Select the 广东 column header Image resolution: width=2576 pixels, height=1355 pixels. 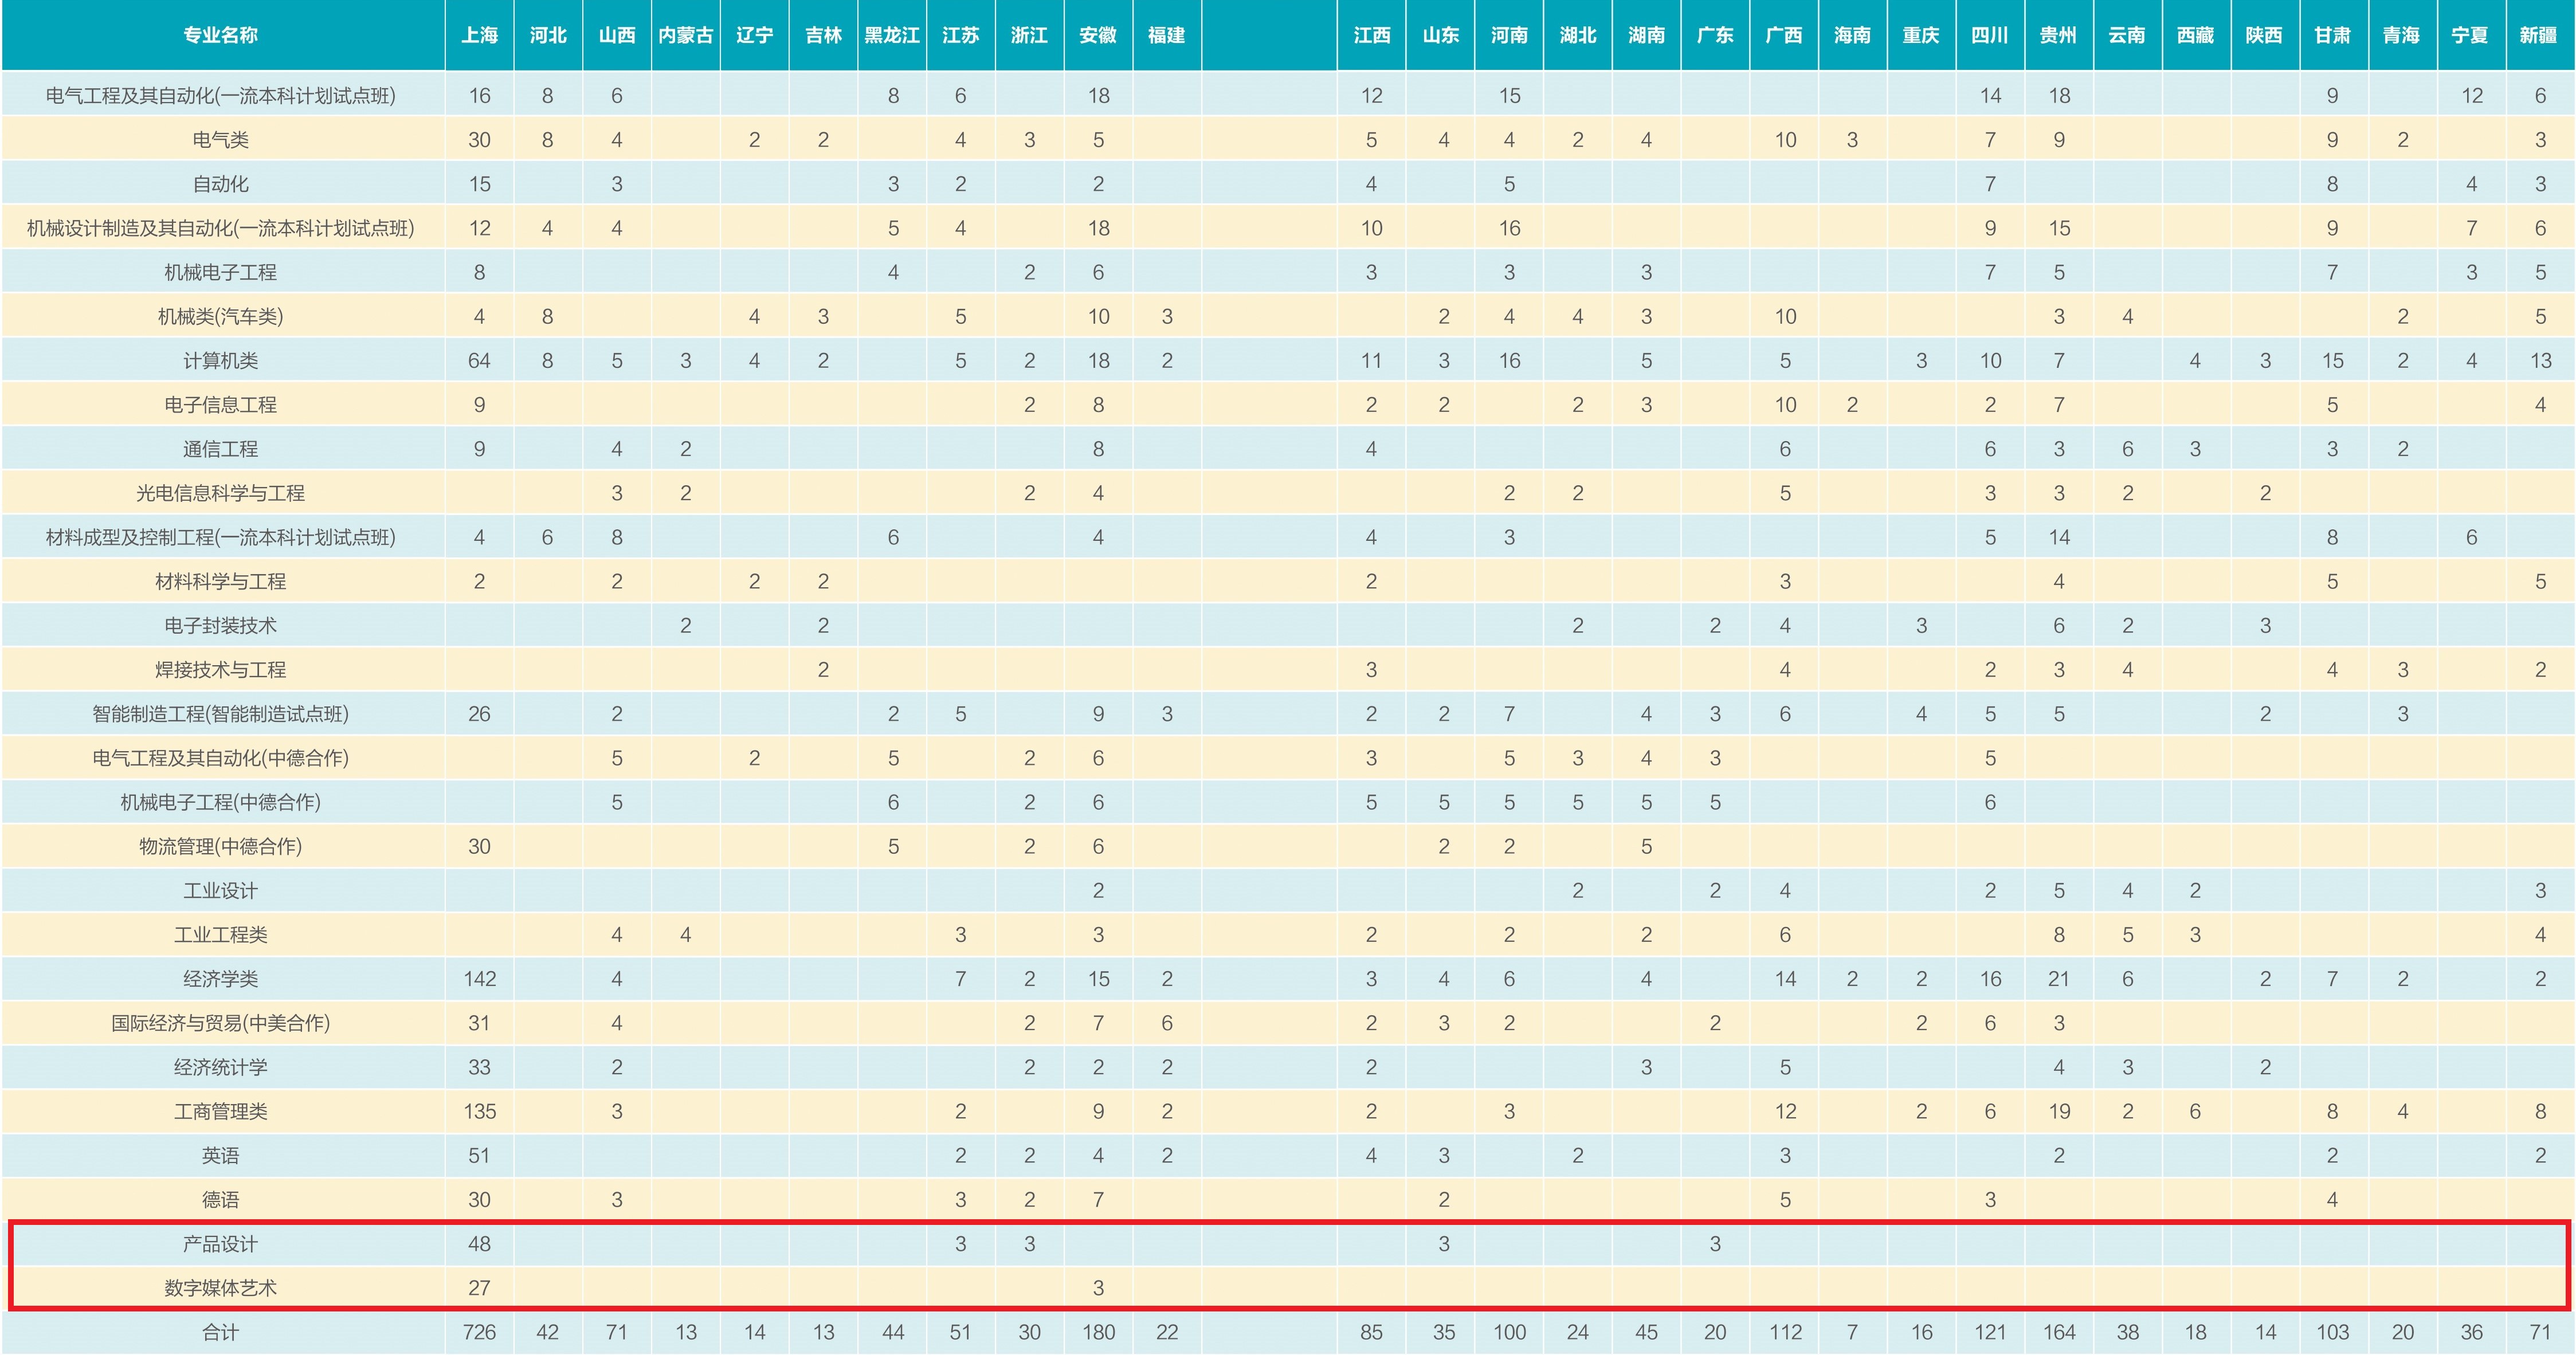tap(1716, 35)
